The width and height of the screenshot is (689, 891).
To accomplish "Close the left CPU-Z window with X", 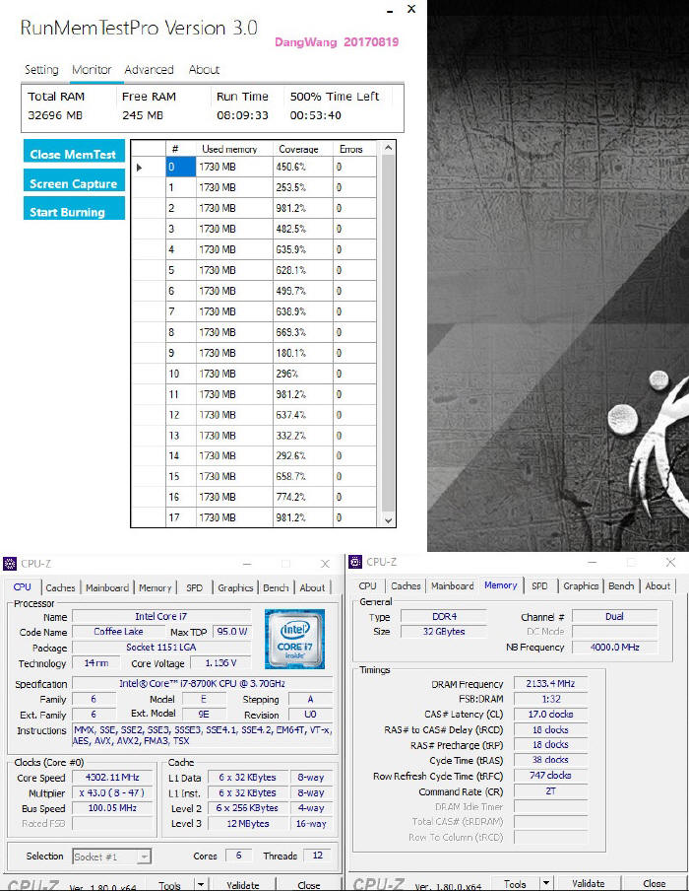I will (x=325, y=564).
